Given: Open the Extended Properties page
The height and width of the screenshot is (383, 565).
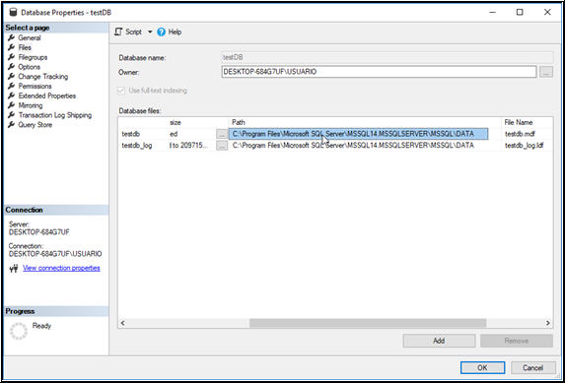Looking at the screenshot, I should point(47,96).
